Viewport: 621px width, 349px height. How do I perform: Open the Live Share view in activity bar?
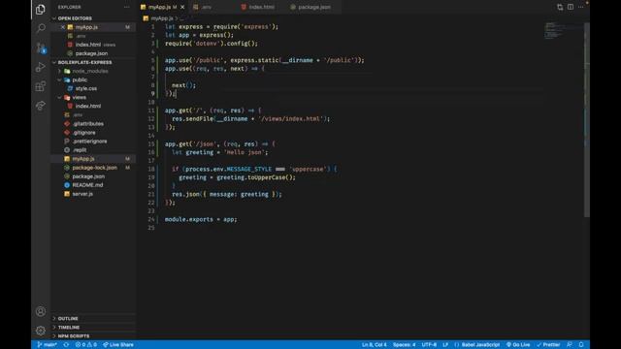(x=41, y=106)
